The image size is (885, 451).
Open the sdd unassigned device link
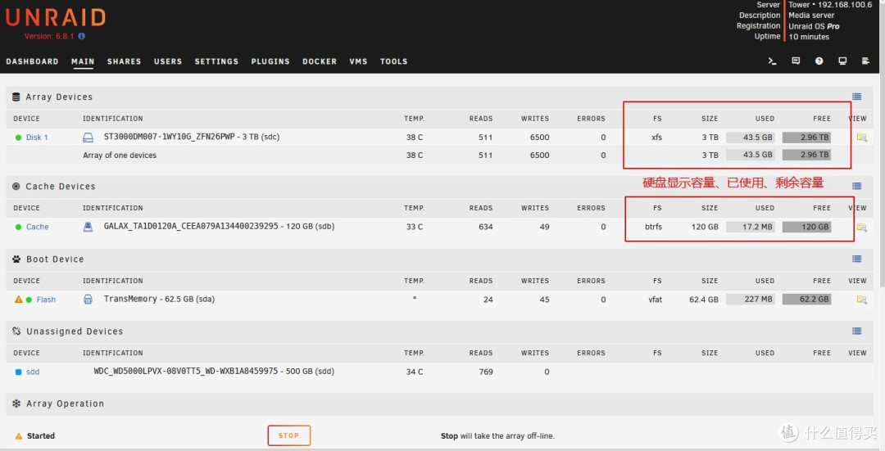pos(33,372)
